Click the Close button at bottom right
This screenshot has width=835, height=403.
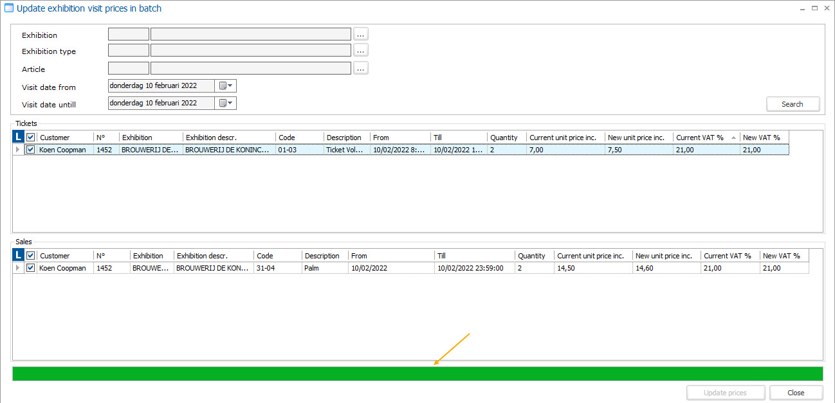796,393
